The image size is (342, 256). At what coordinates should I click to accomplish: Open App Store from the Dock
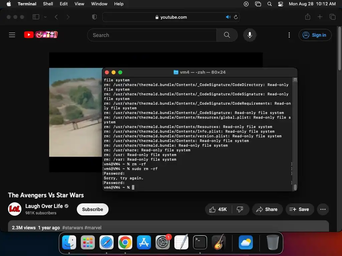pyautogui.click(x=144, y=242)
